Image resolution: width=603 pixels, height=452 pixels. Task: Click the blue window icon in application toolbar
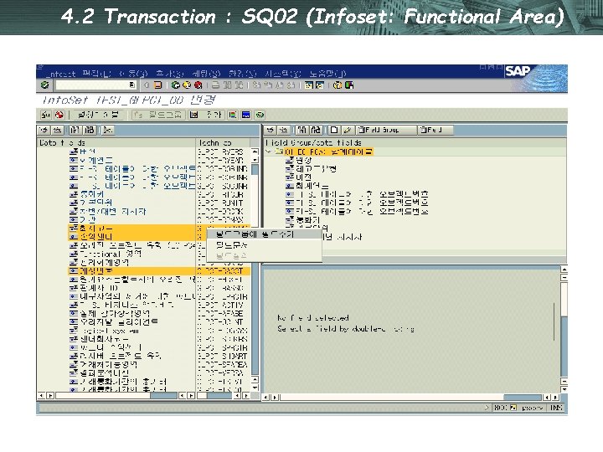[246, 115]
